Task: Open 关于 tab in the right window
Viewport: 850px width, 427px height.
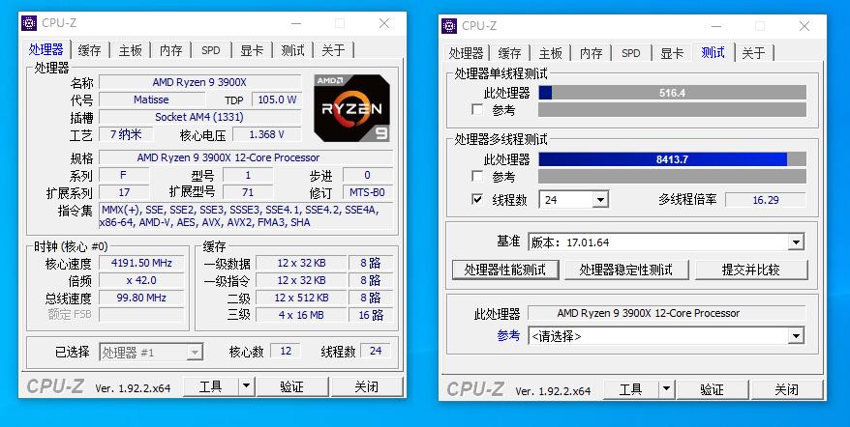Action: pos(753,53)
